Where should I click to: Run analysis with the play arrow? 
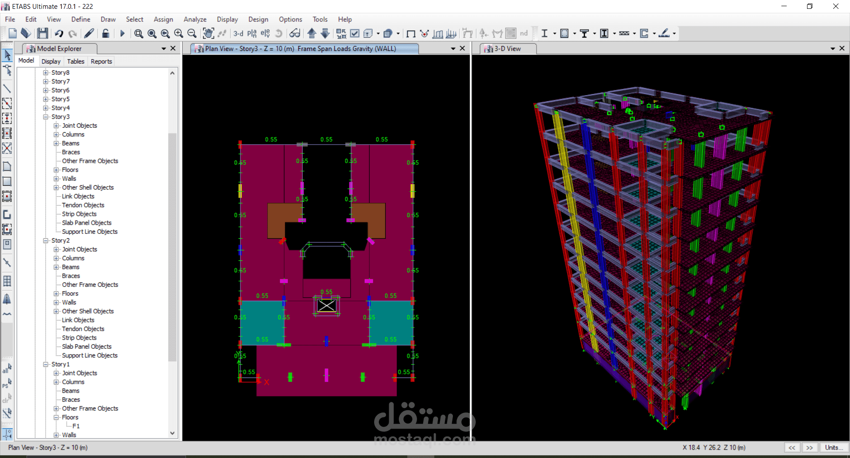click(x=123, y=33)
